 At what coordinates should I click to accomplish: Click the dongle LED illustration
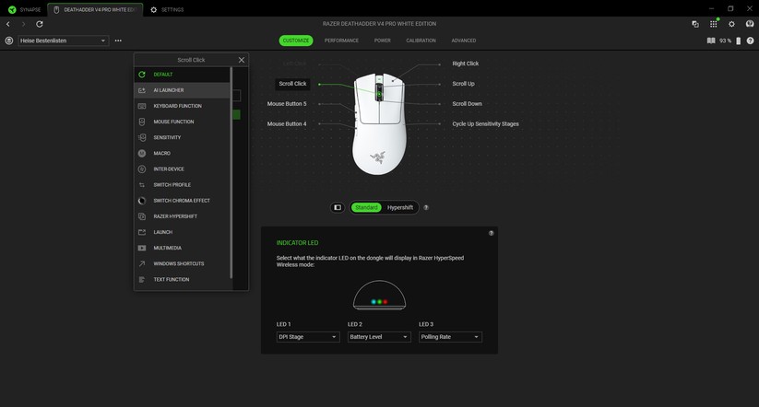pos(379,296)
